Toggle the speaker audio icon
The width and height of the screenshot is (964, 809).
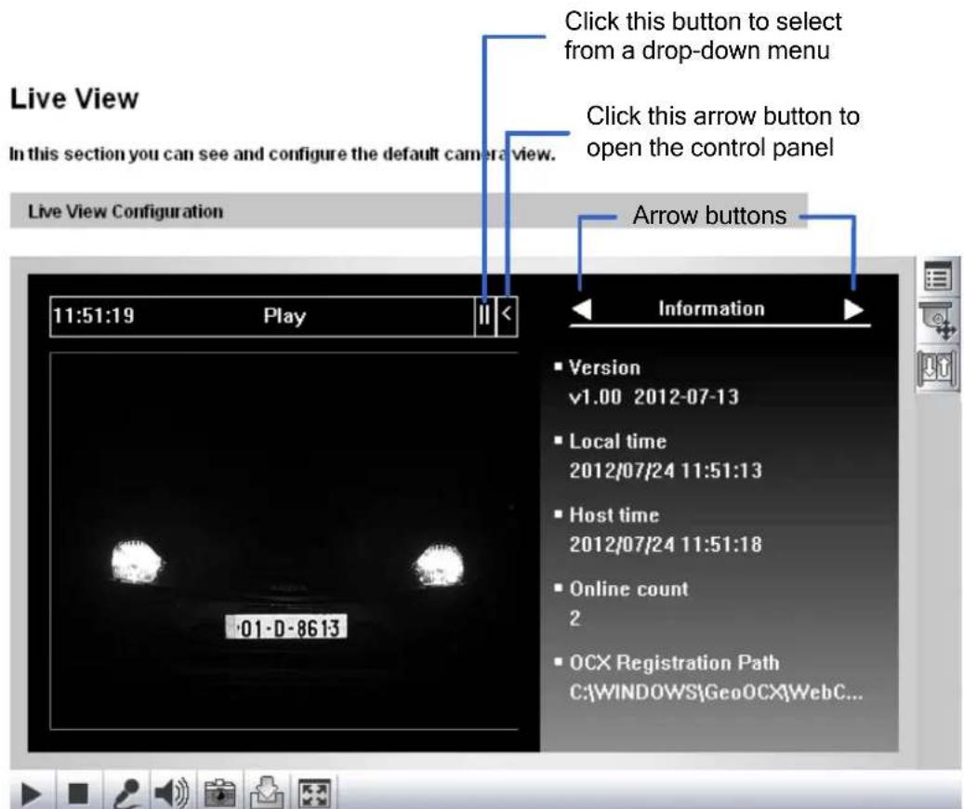(172, 792)
